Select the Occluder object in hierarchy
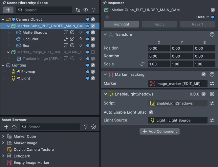Image resolution: width=218 pixels, height=167 pixels. 30,39
